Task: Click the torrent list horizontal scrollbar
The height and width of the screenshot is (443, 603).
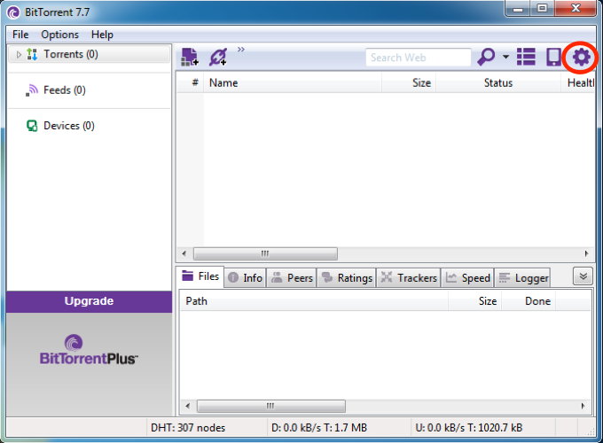Action: 265,253
